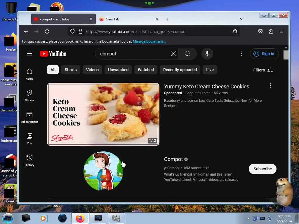Show hidden system tray icons arrow
This screenshot has width=299, height=224.
pyautogui.click(x=248, y=218)
